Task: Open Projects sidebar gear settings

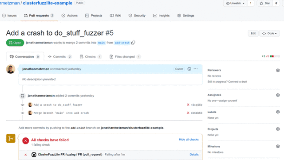Action: tap(278, 129)
